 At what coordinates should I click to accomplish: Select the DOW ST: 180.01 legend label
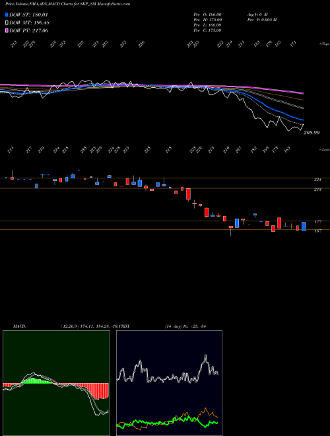[x=28, y=15]
